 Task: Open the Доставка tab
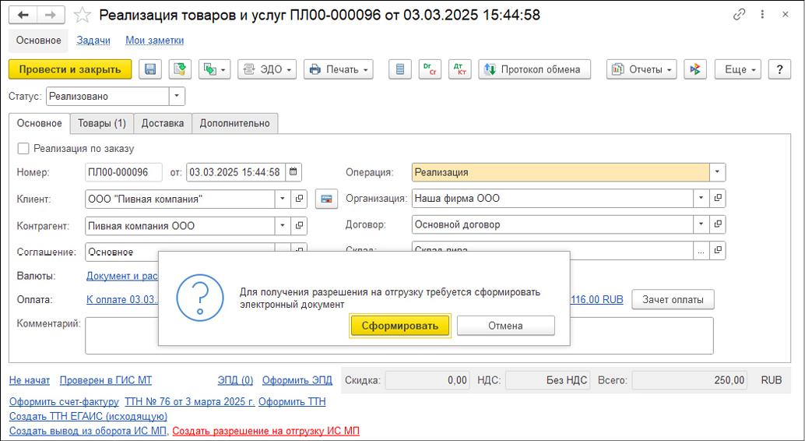click(163, 123)
